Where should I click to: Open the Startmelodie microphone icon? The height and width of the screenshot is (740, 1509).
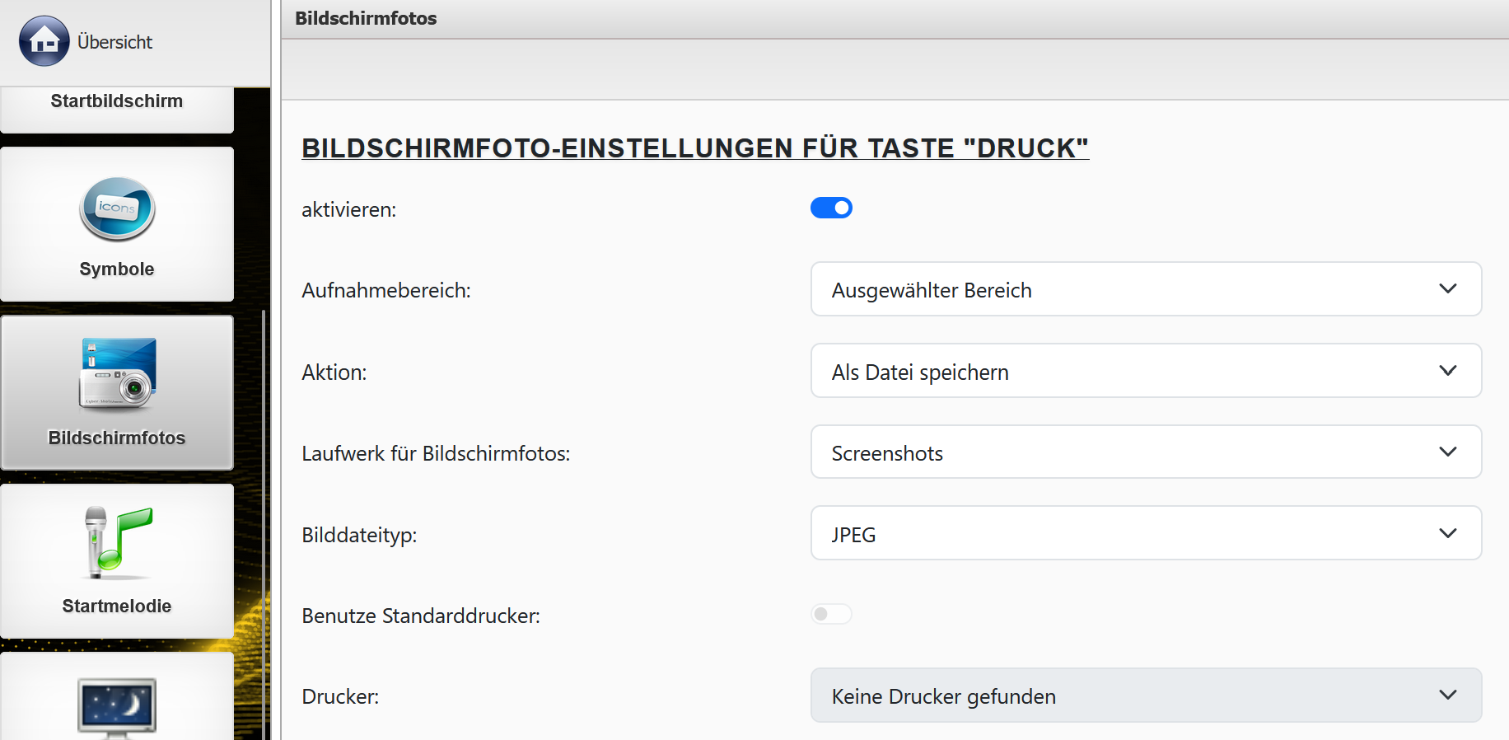(117, 542)
